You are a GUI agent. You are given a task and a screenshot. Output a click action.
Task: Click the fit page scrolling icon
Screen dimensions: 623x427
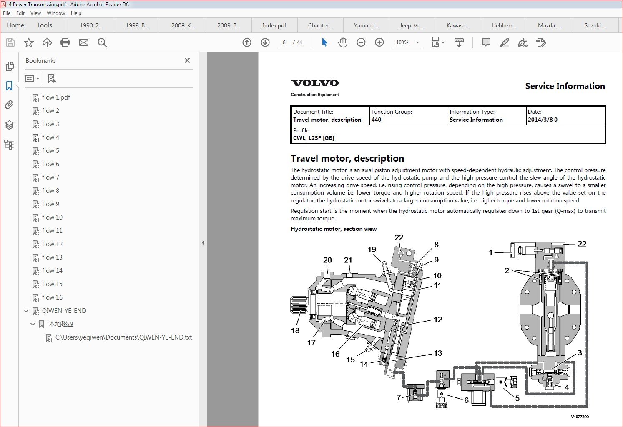coord(435,42)
